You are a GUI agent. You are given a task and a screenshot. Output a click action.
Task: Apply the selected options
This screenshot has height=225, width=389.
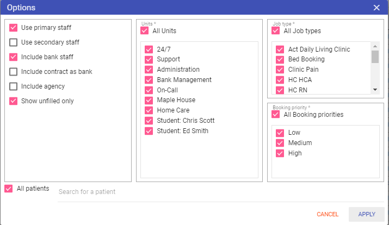tap(367, 214)
